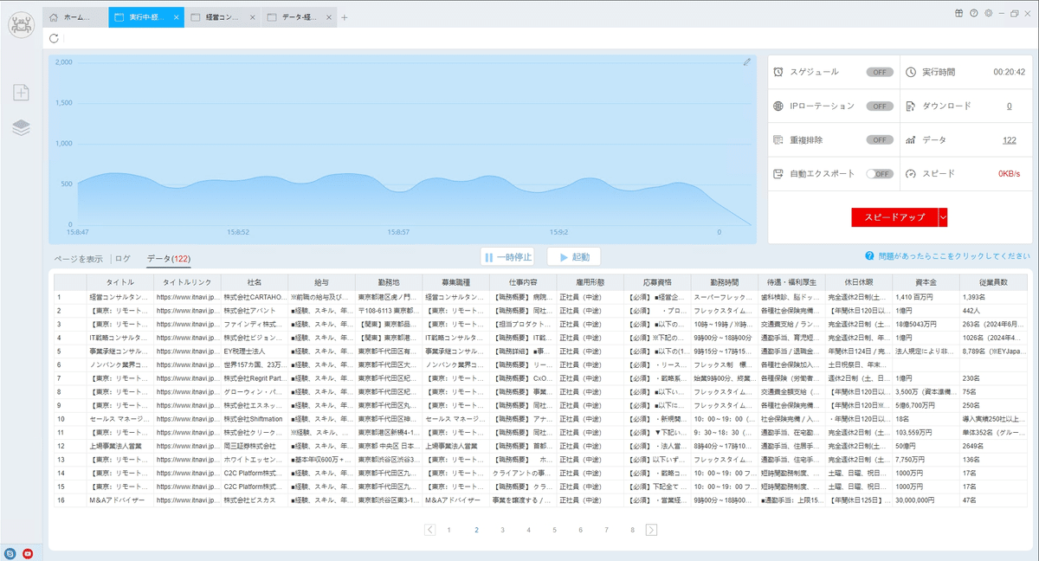
Task: Toggle the IPローテーション OFF switch
Action: pyautogui.click(x=880, y=106)
